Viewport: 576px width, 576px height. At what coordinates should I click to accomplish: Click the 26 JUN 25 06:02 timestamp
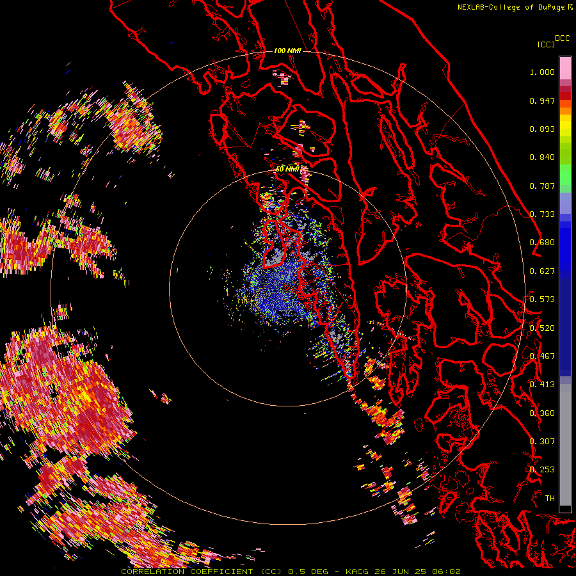tap(418, 572)
